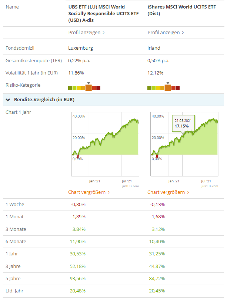The width and height of the screenshot is (227, 298).
Task: Click the red dip marker in UBS chart
Action: coord(77,156)
